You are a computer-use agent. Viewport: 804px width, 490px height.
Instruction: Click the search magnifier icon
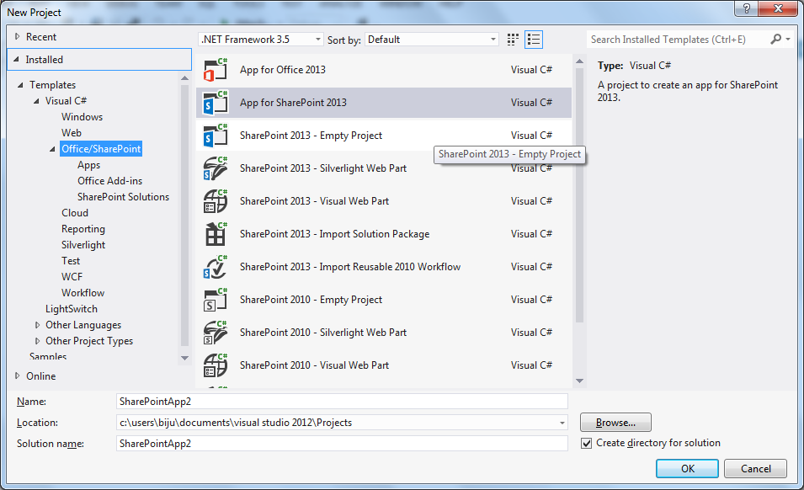pos(776,39)
